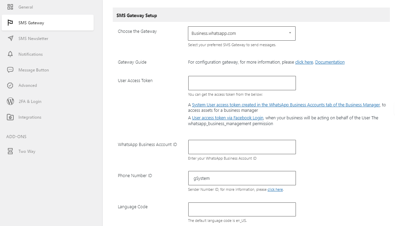The width and height of the screenshot is (395, 226).
Task: Click the Integrations folder gear icon
Action: tap(10, 117)
